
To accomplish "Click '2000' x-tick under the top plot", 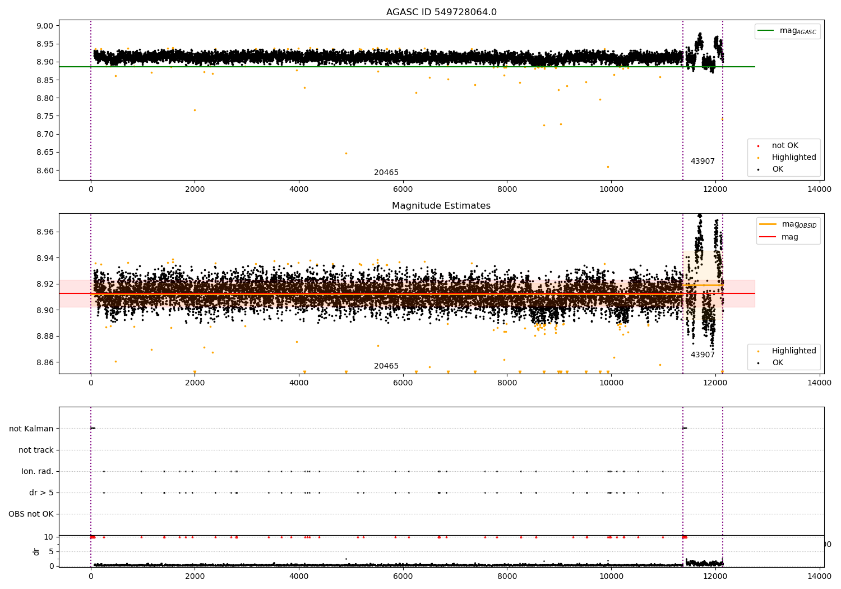I will [x=195, y=189].
